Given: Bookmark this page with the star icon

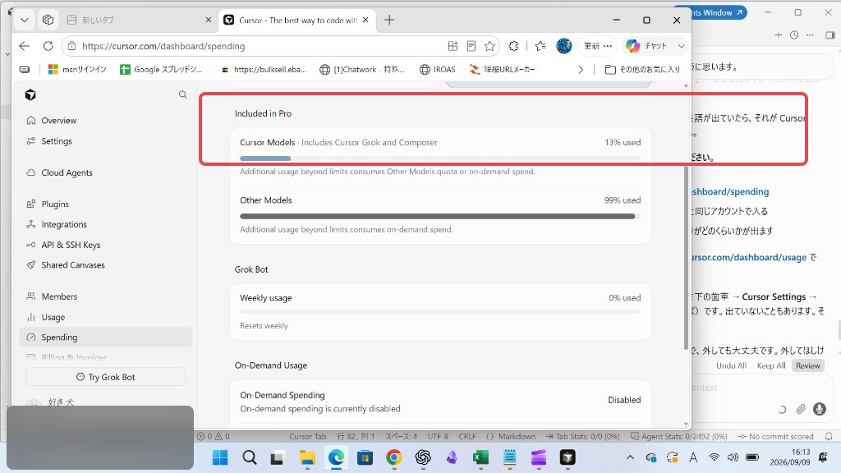Looking at the screenshot, I should click(489, 46).
